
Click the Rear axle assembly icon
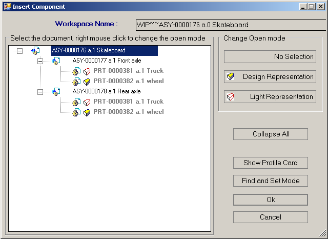coord(56,92)
